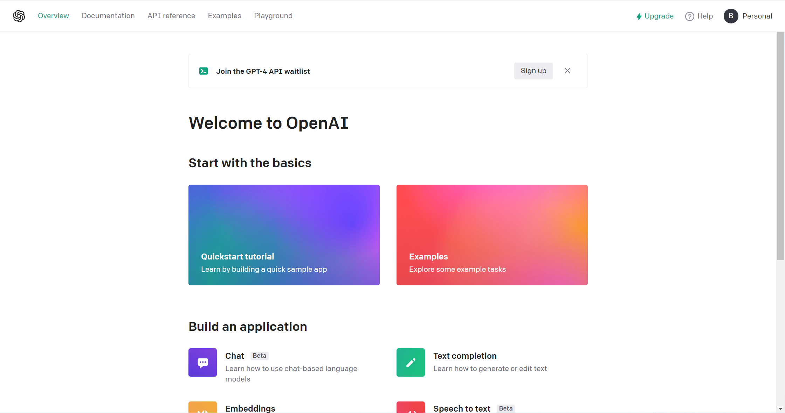Click the Upgrade link text
This screenshot has width=785, height=413.
click(x=659, y=16)
